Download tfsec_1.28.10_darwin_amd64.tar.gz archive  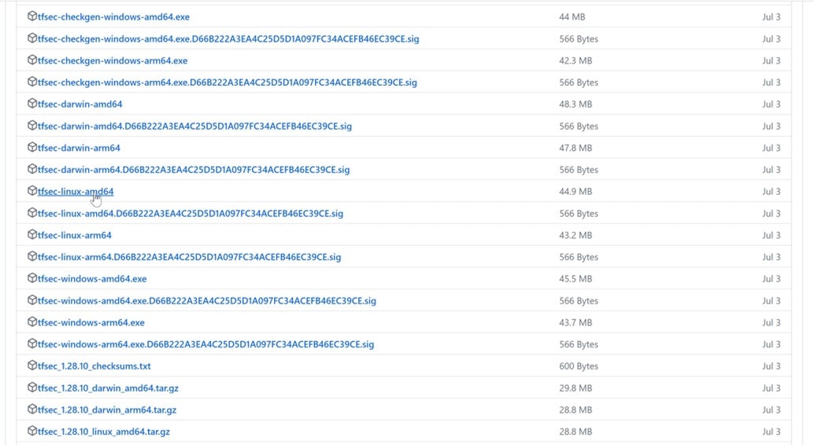[108, 388]
